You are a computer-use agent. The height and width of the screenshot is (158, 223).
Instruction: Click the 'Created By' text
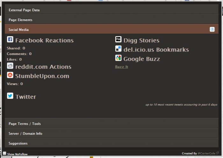(189, 153)
